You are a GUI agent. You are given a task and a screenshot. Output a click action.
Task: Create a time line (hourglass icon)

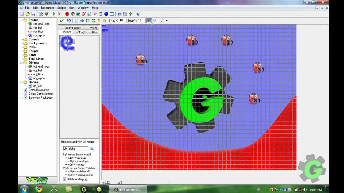101,14
